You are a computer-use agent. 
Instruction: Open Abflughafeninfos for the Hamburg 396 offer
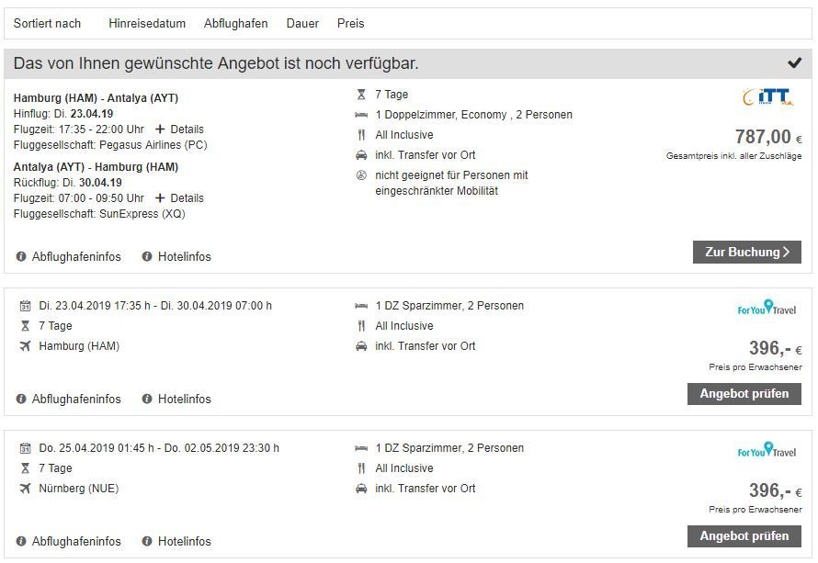coord(76,400)
